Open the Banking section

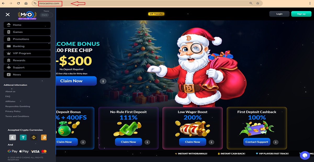[x=27, y=46]
